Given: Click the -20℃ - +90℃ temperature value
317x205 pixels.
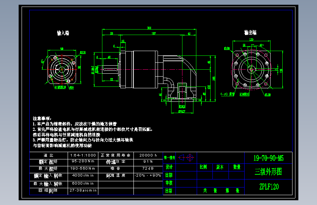Looking at the screenshot, I should [148, 175].
